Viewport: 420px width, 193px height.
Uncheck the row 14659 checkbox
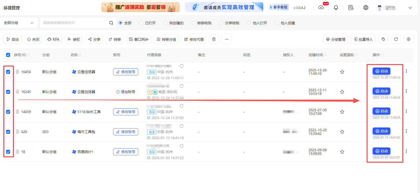[x=8, y=112]
